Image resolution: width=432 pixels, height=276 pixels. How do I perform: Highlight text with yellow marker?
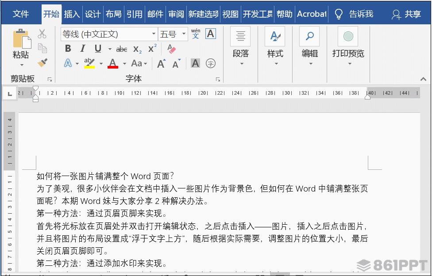pyautogui.click(x=89, y=63)
